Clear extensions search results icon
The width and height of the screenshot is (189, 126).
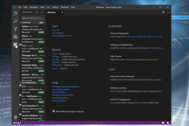point(37,12)
